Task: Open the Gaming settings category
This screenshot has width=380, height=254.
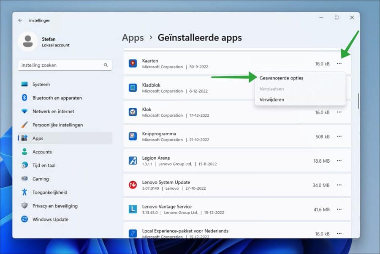Action: 65,178
